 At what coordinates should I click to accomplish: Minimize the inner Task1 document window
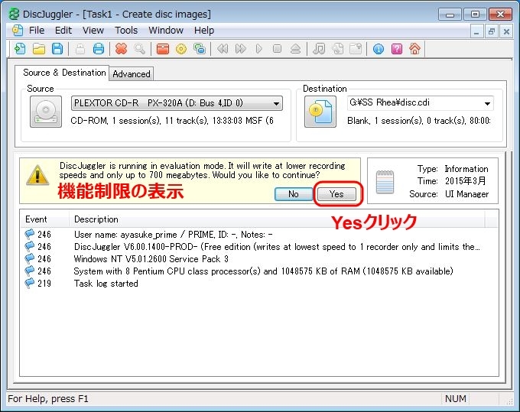tap(476, 32)
